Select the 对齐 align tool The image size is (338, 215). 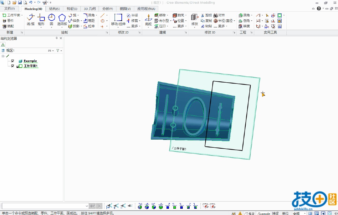(x=219, y=15)
